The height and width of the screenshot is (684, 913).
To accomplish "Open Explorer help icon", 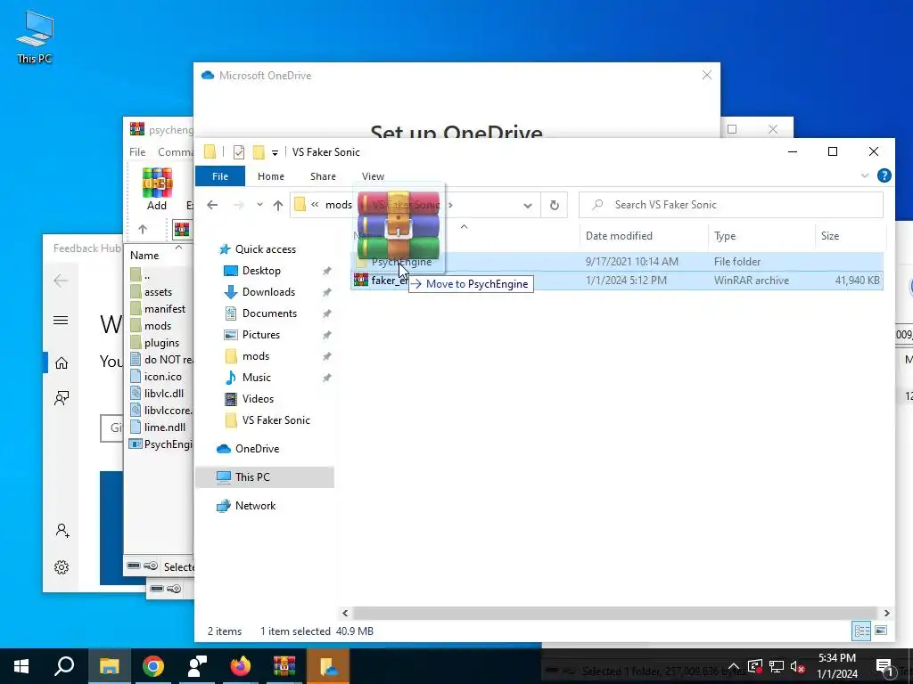I will (884, 175).
